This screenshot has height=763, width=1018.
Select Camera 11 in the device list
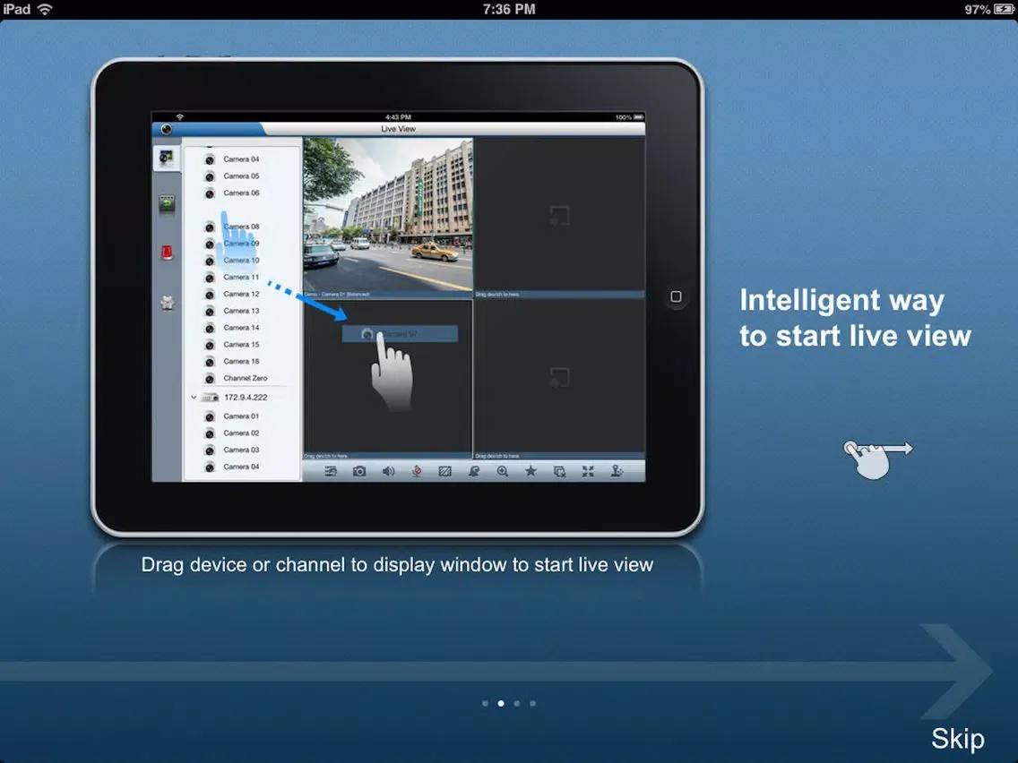point(242,277)
